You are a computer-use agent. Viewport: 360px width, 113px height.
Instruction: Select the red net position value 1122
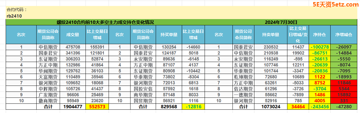tap(320, 77)
